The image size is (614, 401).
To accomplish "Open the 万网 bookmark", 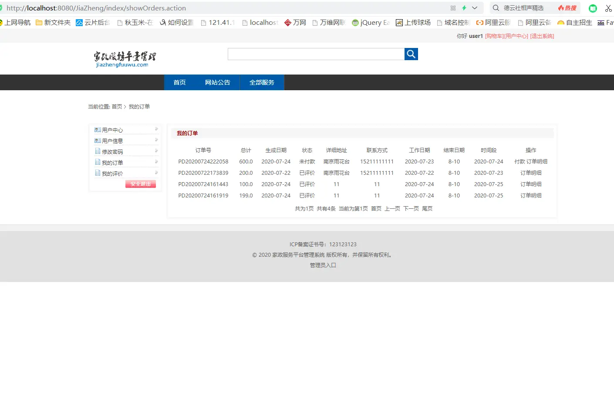I will click(295, 22).
